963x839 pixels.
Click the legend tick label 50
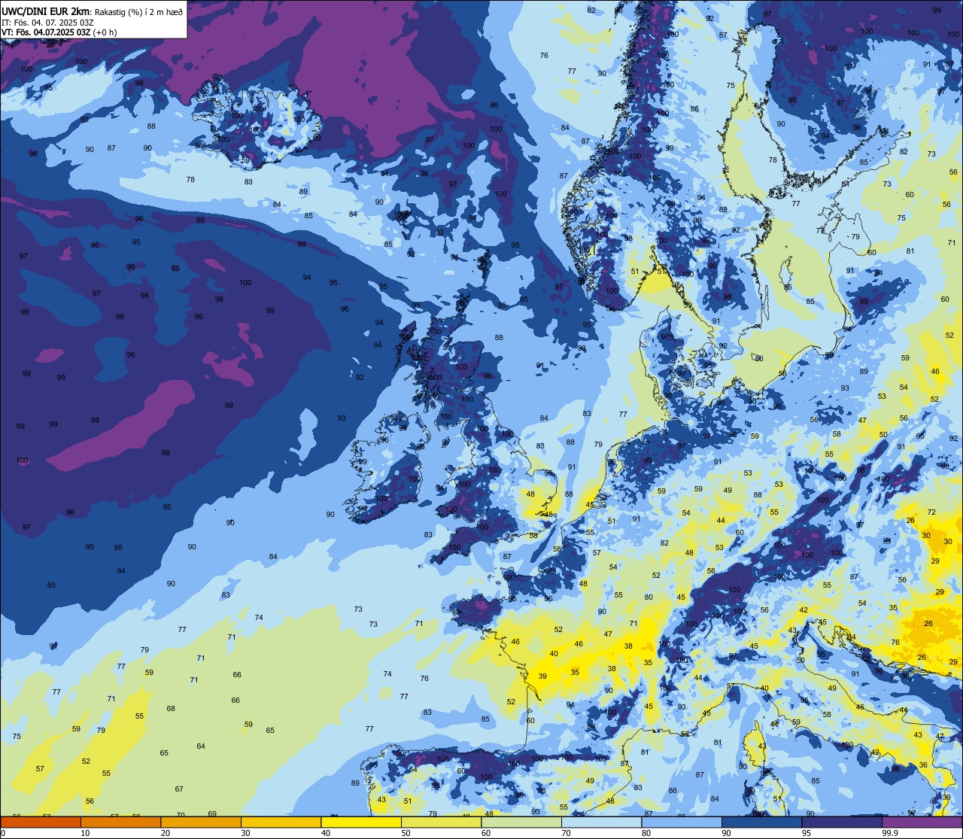406,833
